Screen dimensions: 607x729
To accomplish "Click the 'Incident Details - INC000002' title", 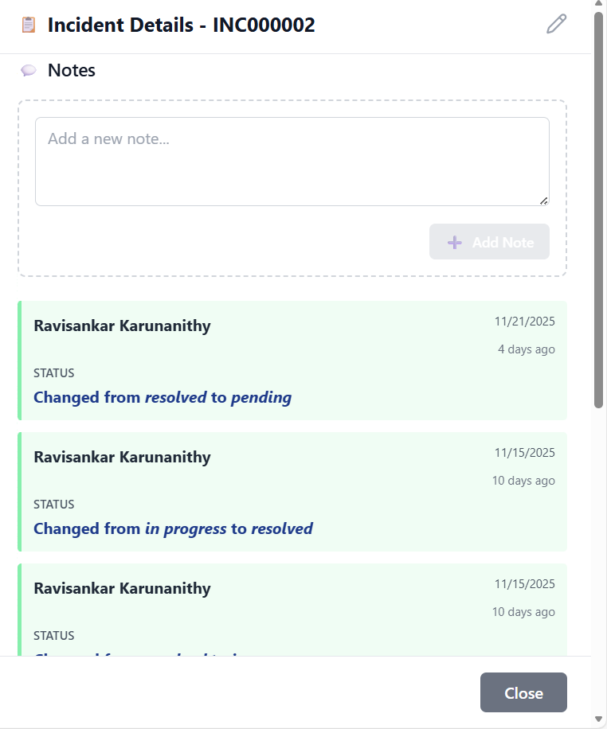I will point(181,25).
